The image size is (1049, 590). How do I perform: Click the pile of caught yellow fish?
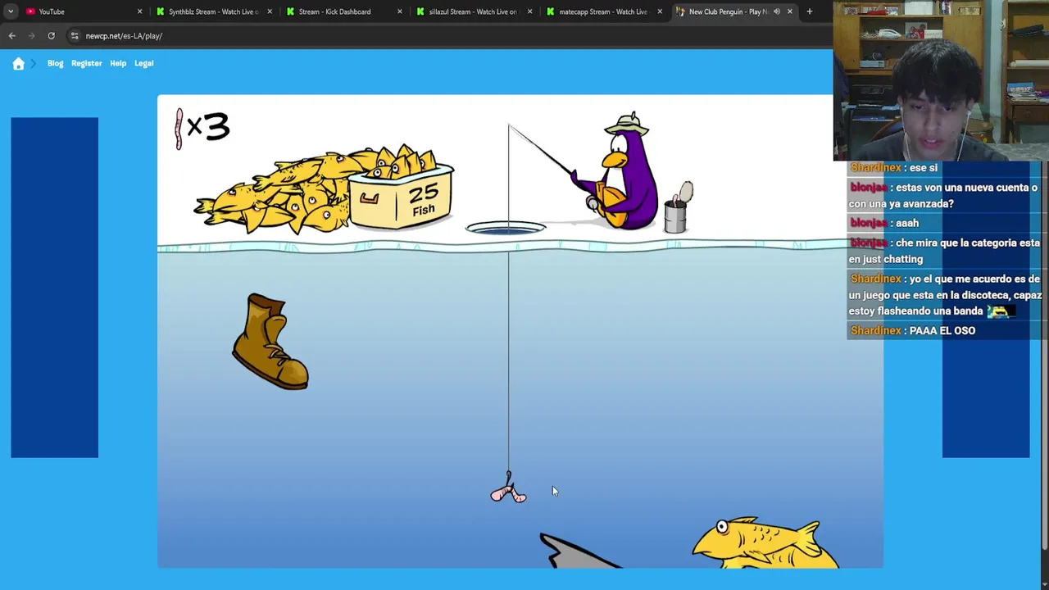pyautogui.click(x=275, y=195)
